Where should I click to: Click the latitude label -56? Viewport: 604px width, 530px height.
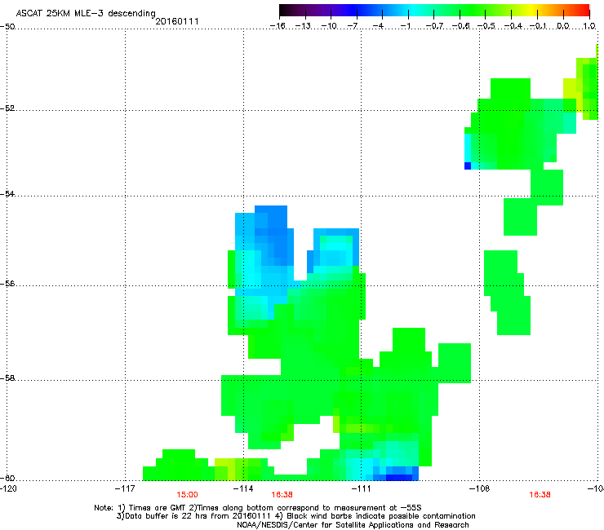[x=7, y=284]
